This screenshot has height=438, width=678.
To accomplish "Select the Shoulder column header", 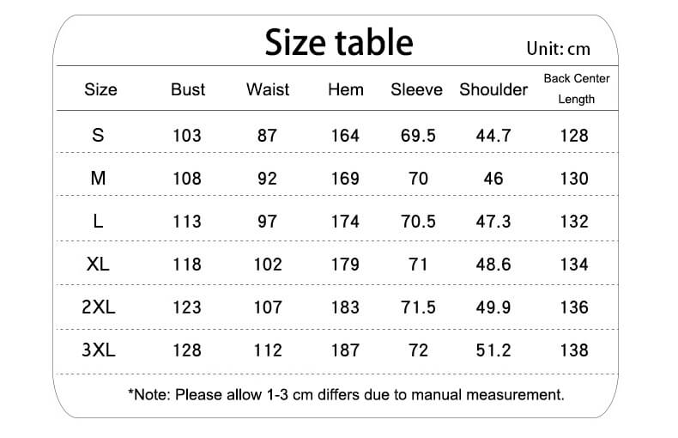I will [x=493, y=89].
